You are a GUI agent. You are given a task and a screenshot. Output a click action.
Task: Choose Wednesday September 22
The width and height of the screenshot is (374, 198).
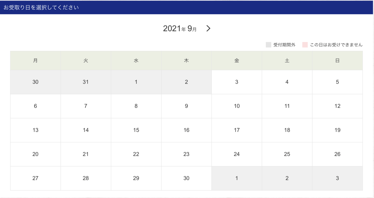point(136,154)
